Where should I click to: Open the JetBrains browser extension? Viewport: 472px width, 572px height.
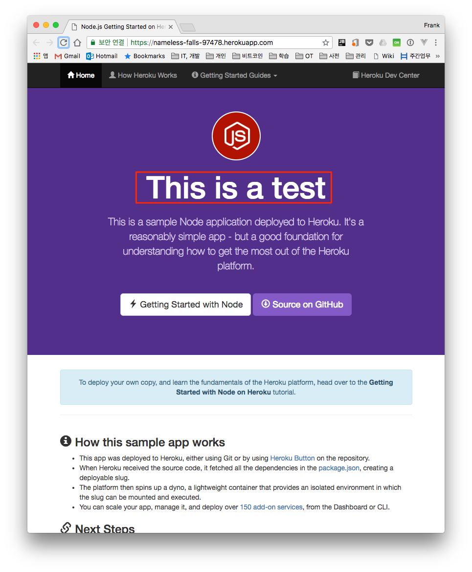341,43
